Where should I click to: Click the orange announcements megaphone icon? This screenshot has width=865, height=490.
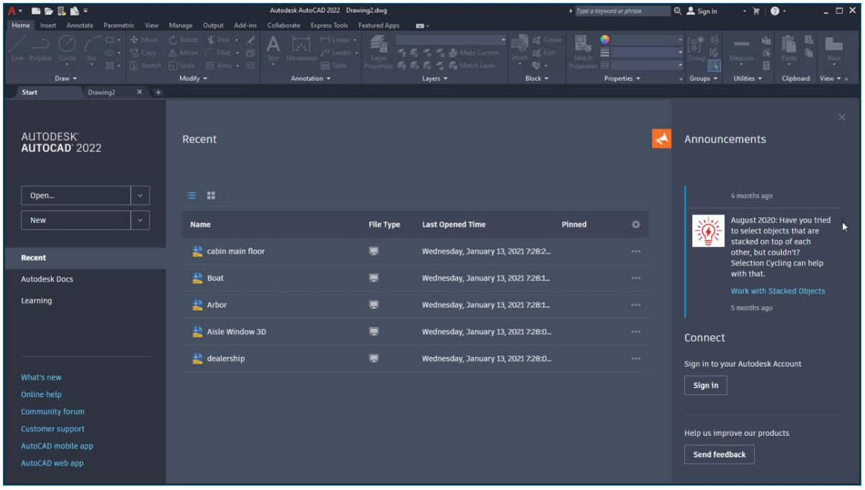[x=661, y=139]
